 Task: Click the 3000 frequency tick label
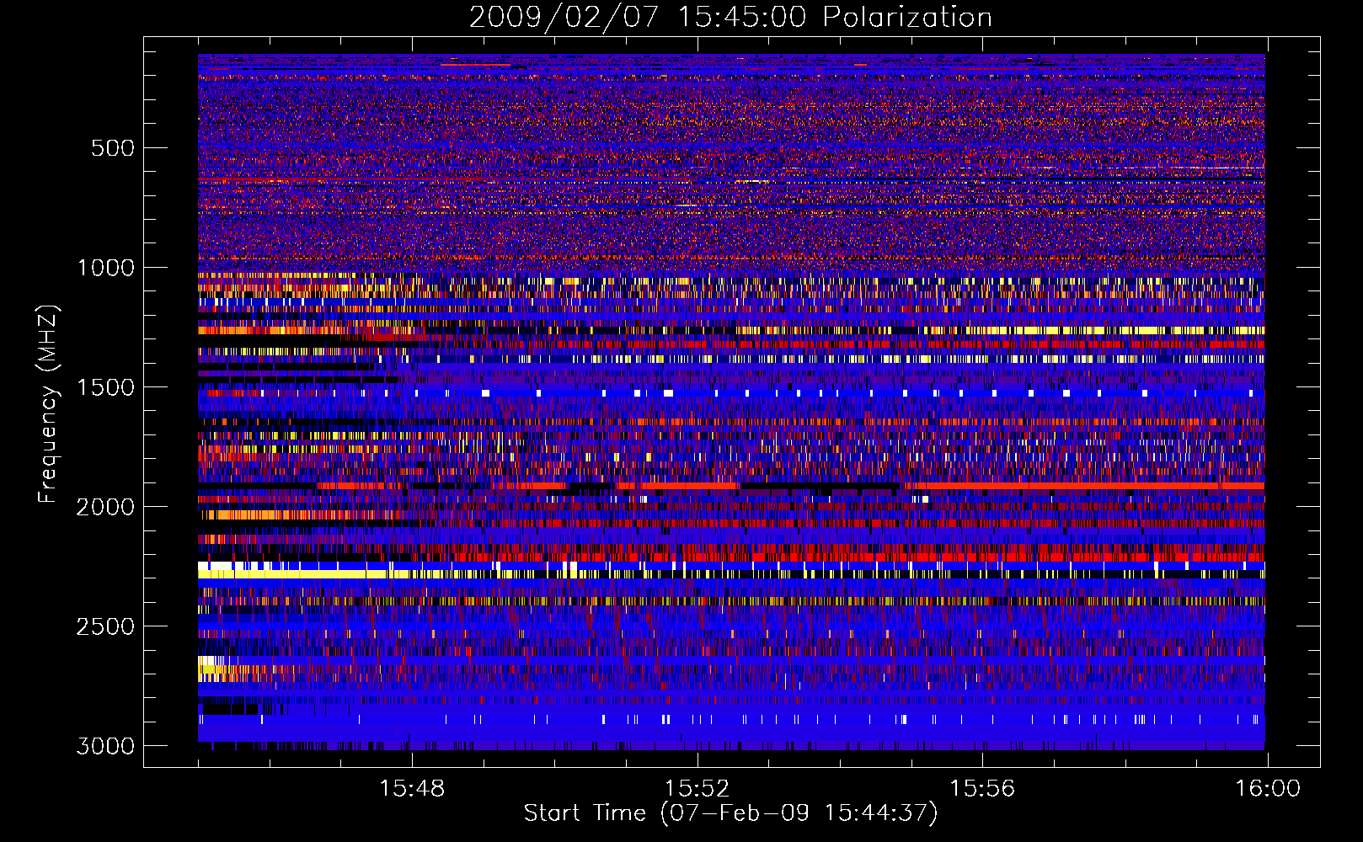(x=105, y=746)
